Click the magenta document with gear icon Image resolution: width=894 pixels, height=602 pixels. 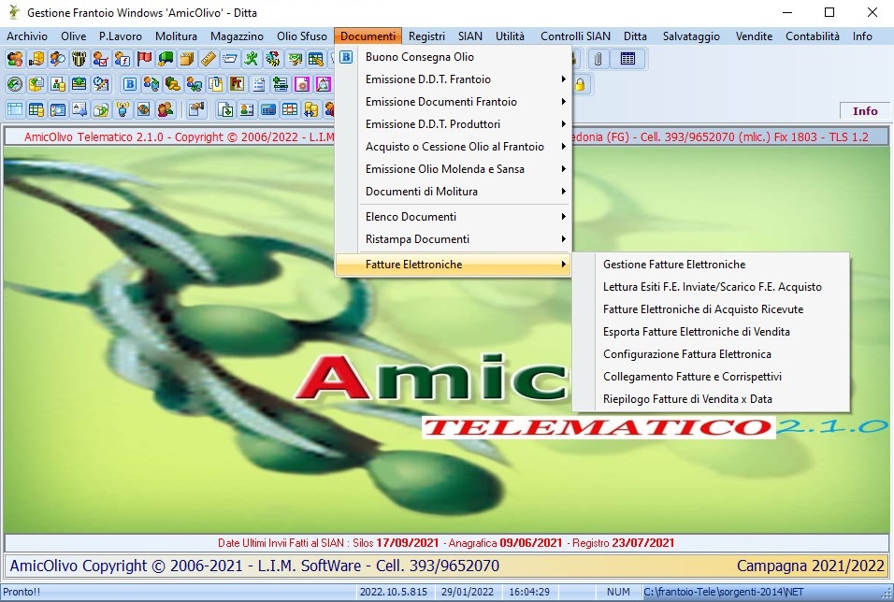[x=302, y=84]
